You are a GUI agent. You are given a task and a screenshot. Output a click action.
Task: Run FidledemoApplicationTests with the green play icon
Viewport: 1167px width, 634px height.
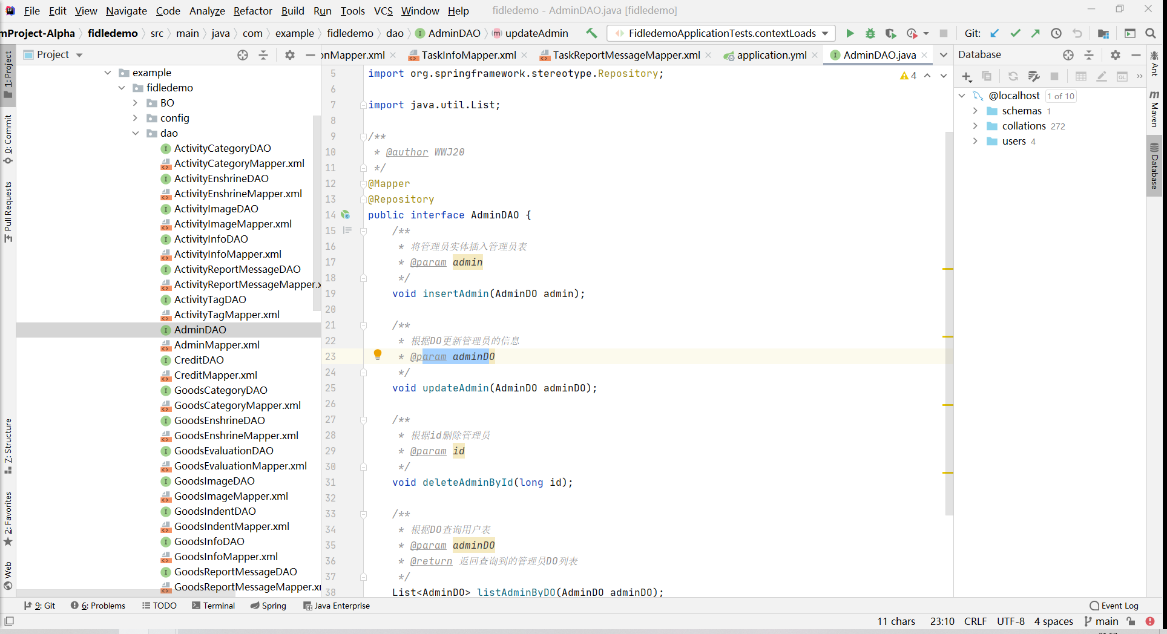point(850,33)
